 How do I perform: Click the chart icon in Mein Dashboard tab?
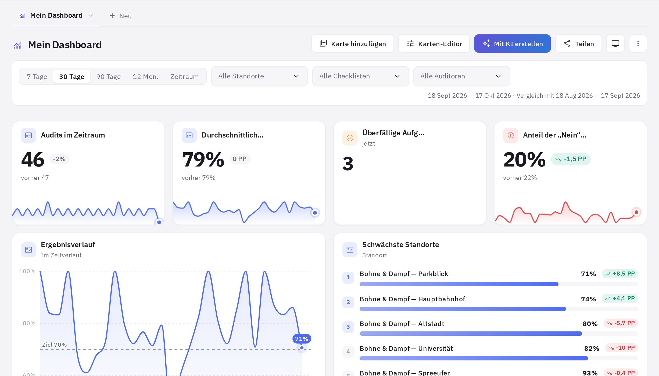[x=23, y=16]
